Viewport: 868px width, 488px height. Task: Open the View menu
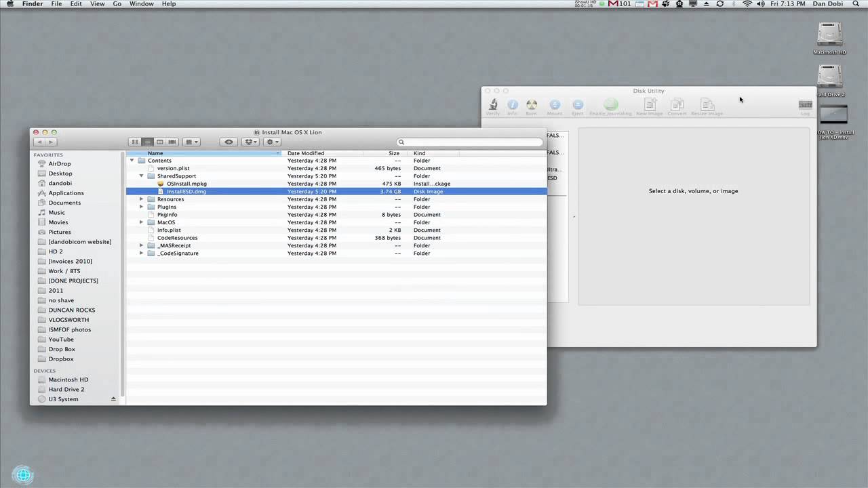(x=98, y=4)
